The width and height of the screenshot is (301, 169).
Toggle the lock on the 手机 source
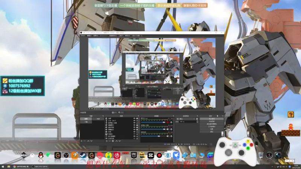coord(137,132)
